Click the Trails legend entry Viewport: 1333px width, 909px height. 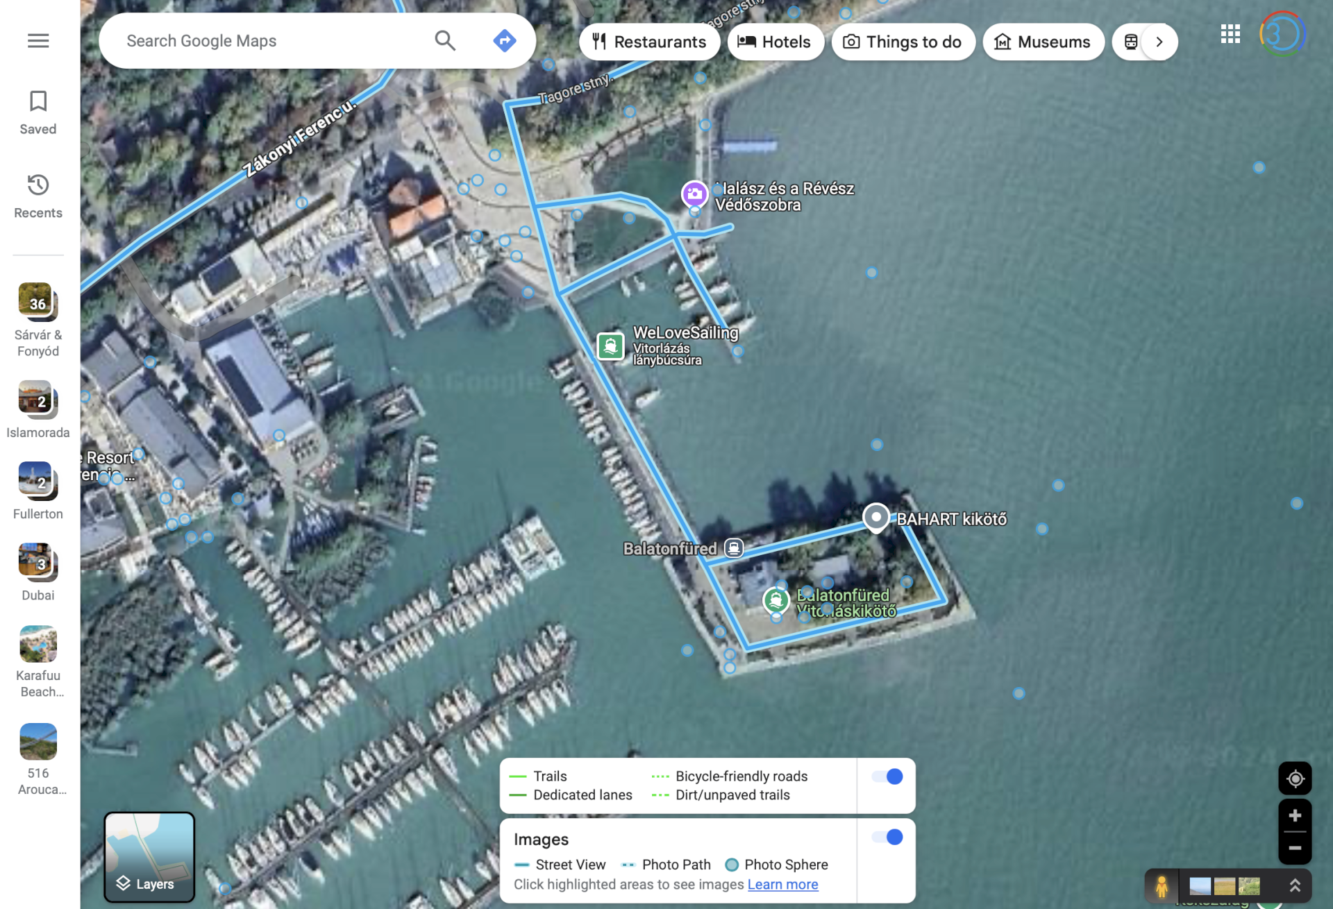click(538, 776)
